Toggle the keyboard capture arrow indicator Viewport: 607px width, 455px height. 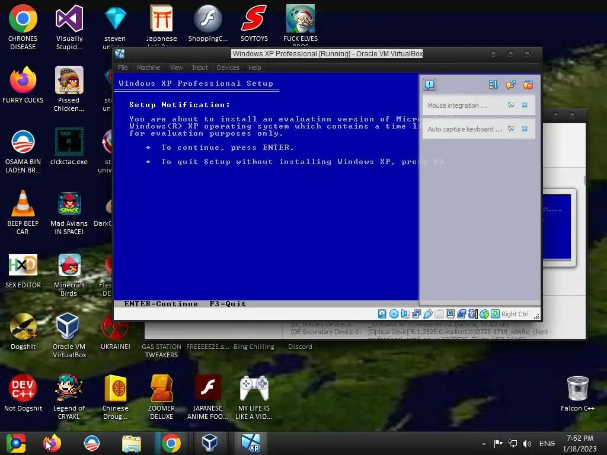pos(495,314)
